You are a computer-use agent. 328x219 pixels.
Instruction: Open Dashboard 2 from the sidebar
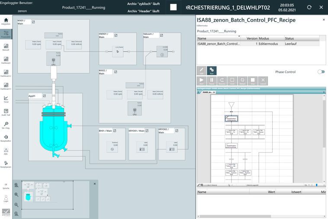point(6,73)
